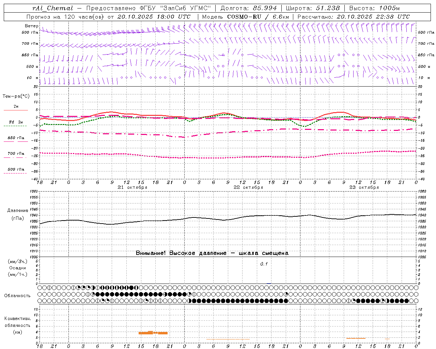
Task: Click the "(гПа)" unit label under Давление
Action: (x=18, y=218)
